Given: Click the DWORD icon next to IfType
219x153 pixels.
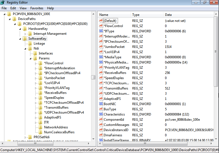Looking at the screenshot, I should [101, 31].
